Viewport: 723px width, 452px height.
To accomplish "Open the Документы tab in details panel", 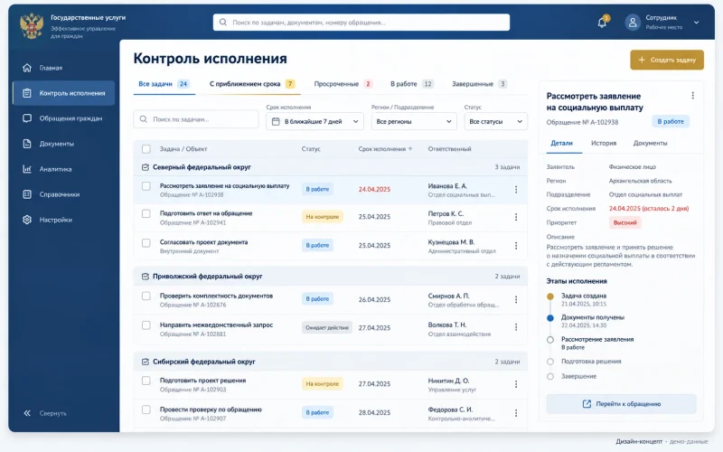I will click(x=650, y=144).
